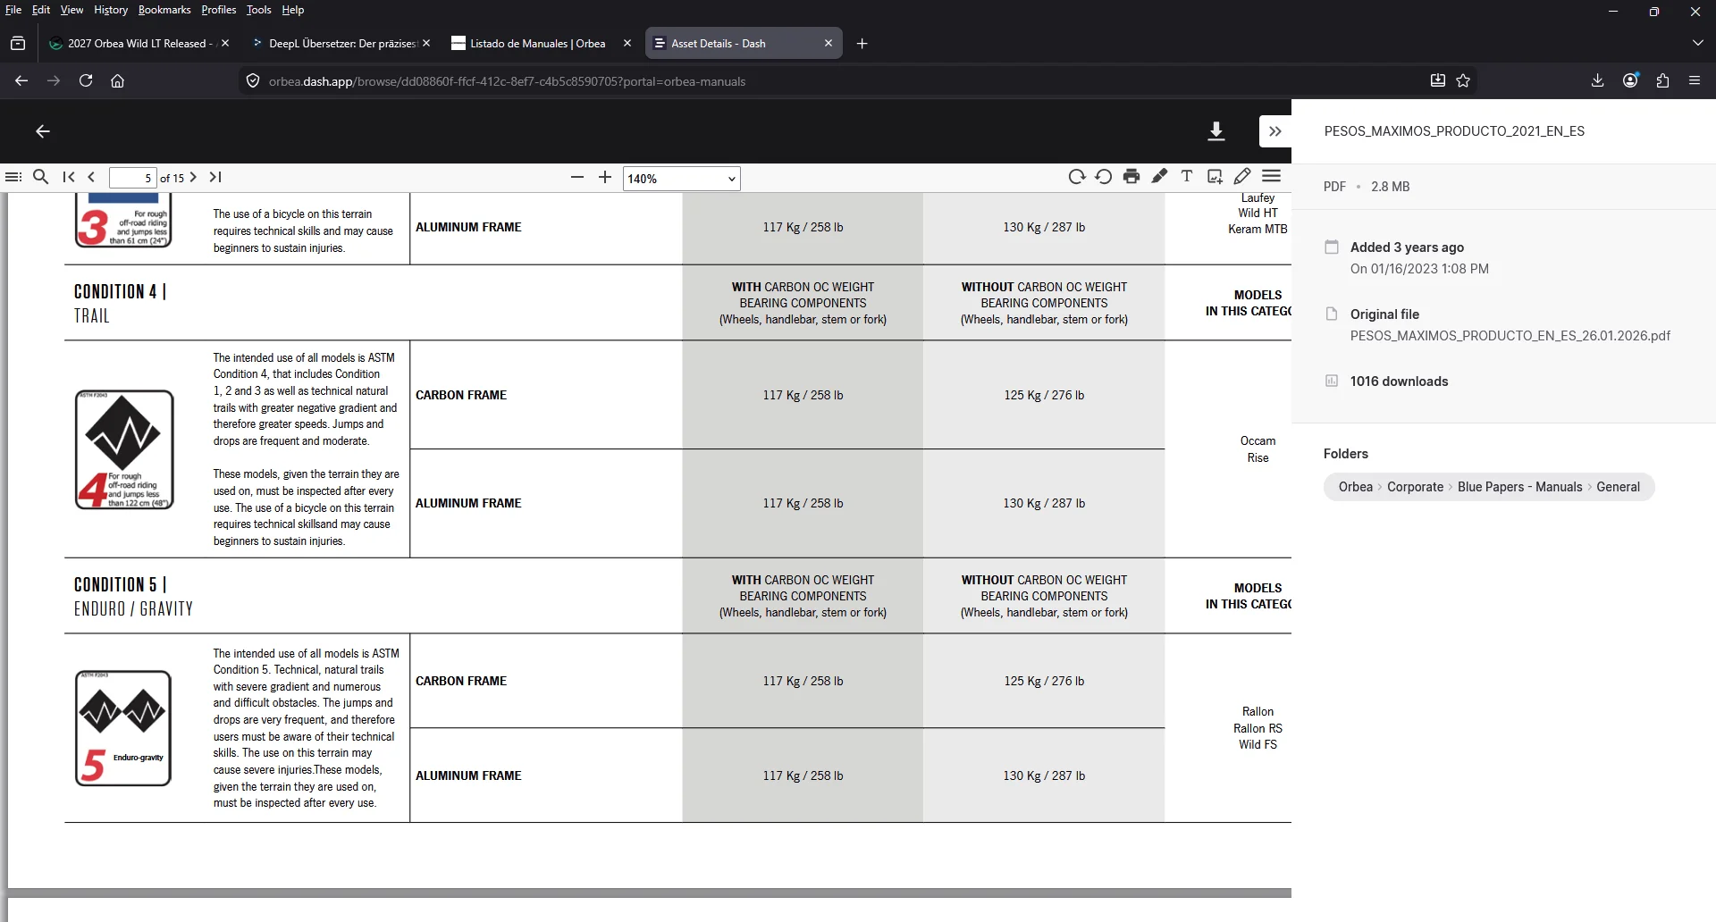The width and height of the screenshot is (1716, 922).
Task: Navigate forward in browser
Action: click(54, 80)
